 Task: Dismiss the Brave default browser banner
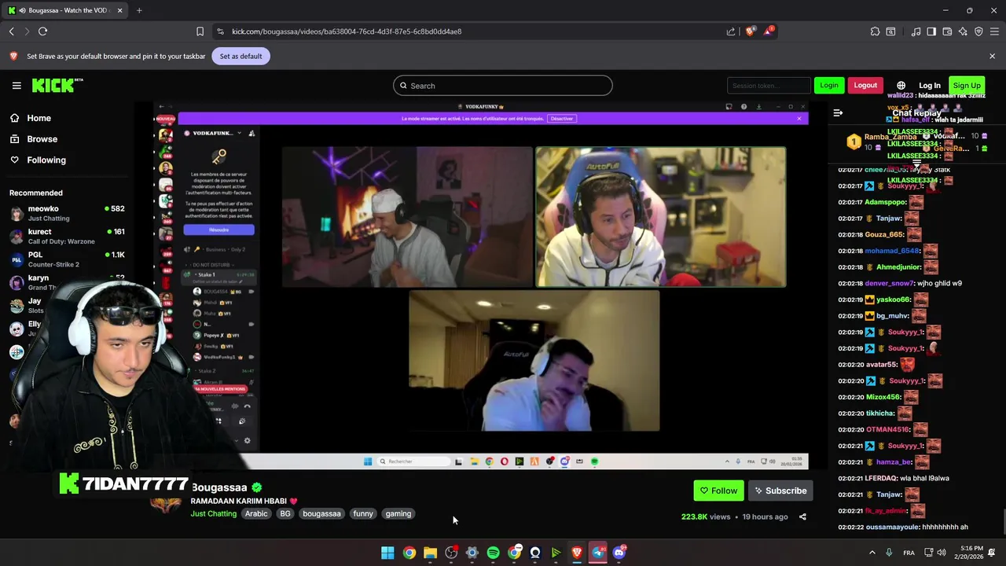[992, 57]
